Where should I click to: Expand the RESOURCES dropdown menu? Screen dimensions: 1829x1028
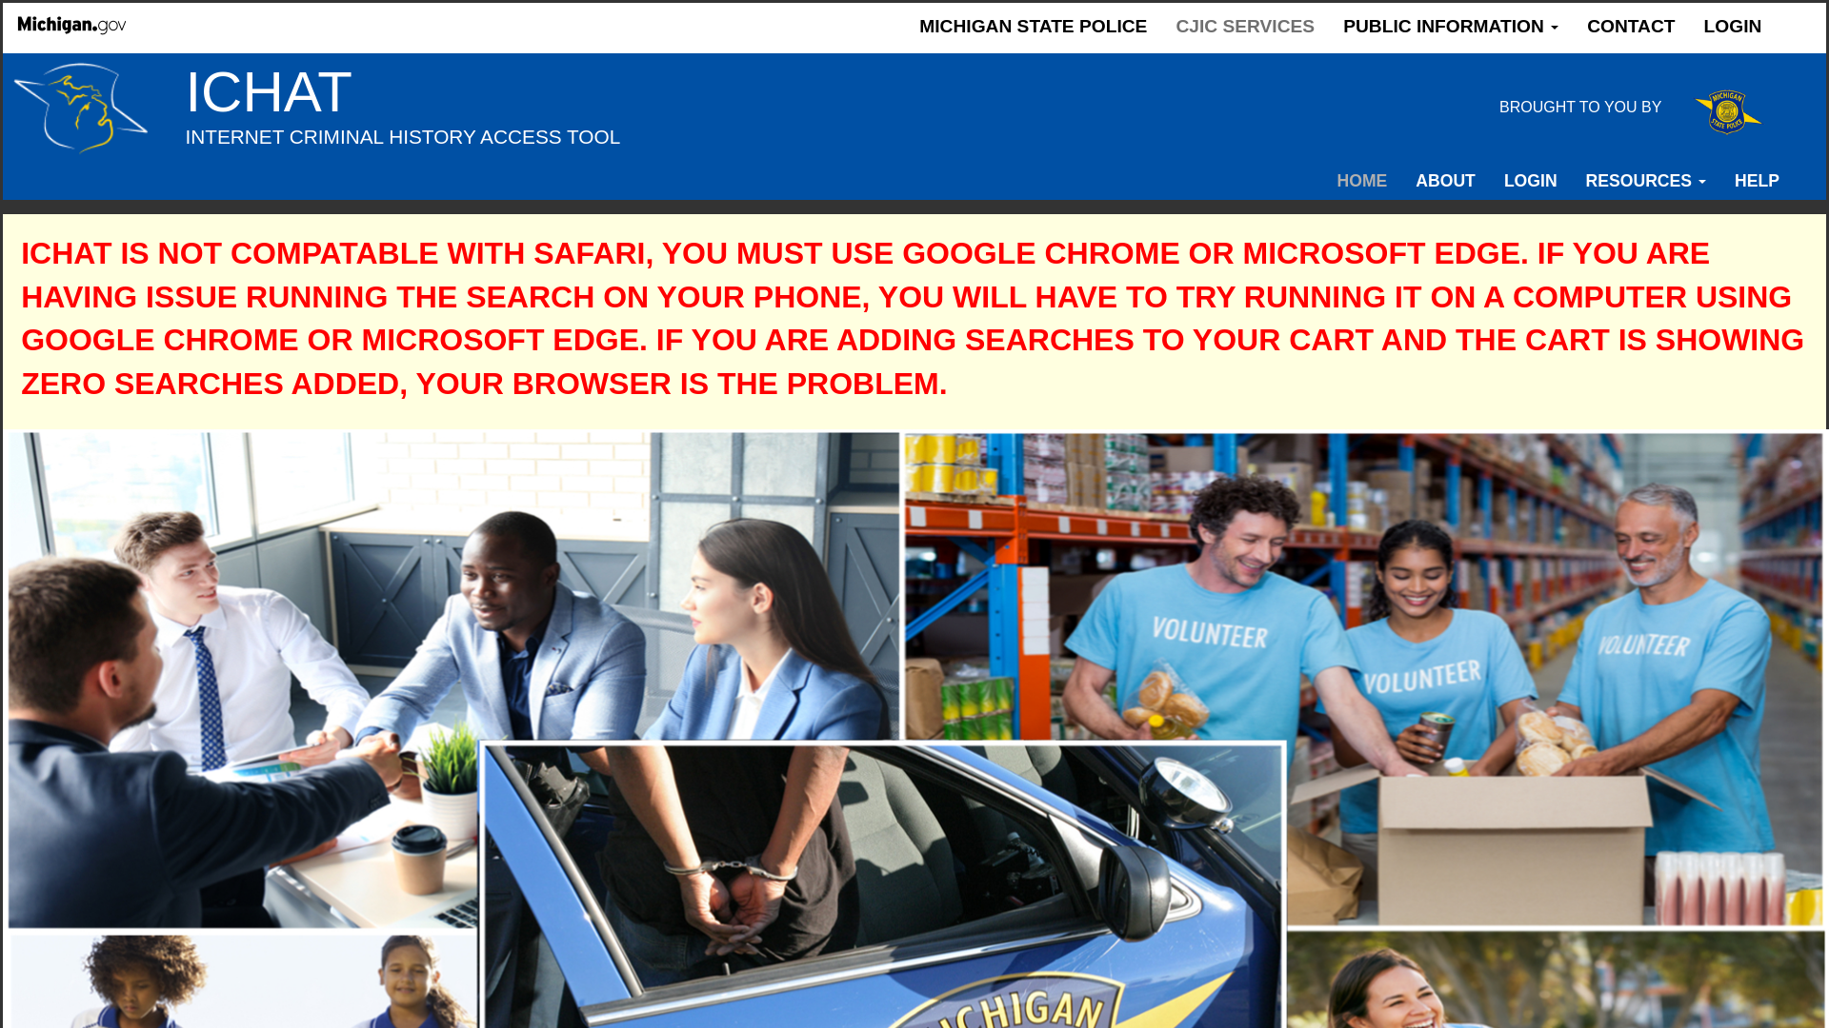(x=1644, y=181)
